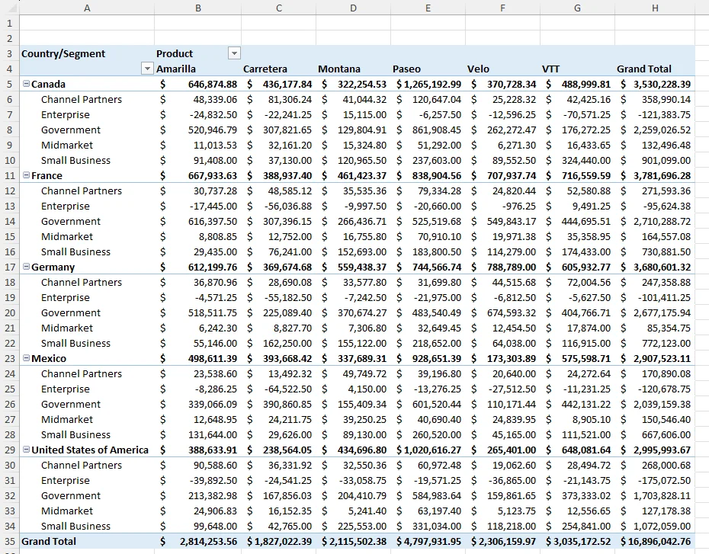Select USA Small Business total 1,072,059.00
The image size is (709, 554).
click(655, 526)
